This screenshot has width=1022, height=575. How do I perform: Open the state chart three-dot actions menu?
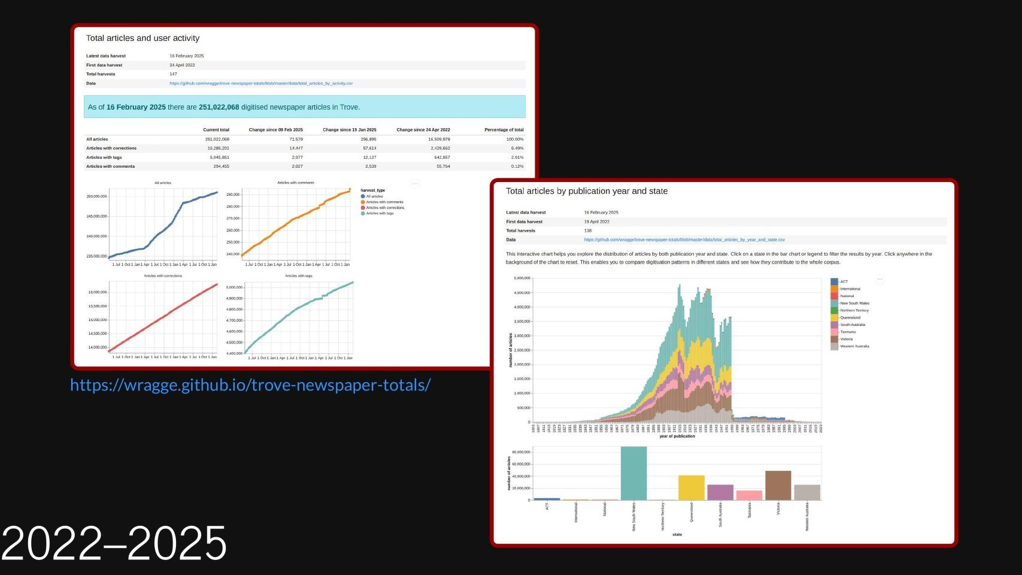[880, 279]
